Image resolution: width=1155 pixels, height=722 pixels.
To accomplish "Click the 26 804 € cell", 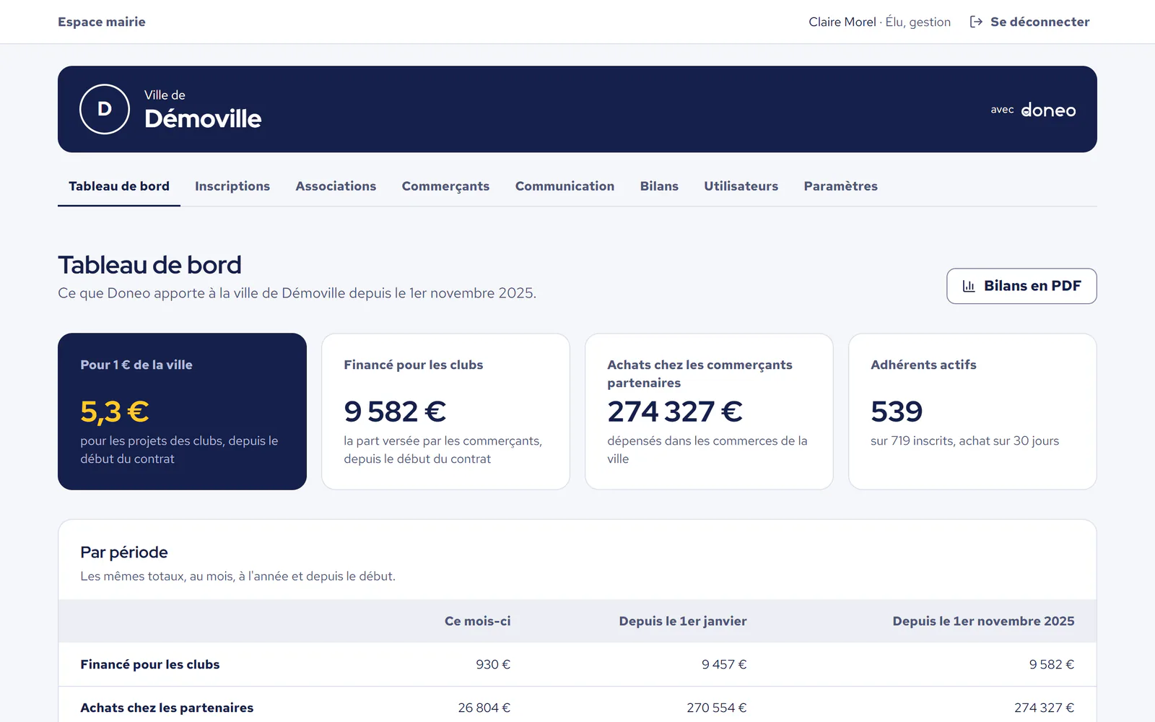I will [x=484, y=708].
